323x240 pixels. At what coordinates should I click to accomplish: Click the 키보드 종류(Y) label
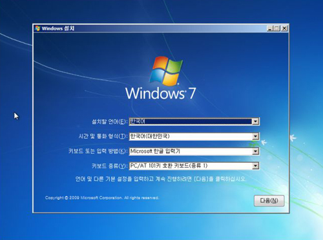coord(110,166)
